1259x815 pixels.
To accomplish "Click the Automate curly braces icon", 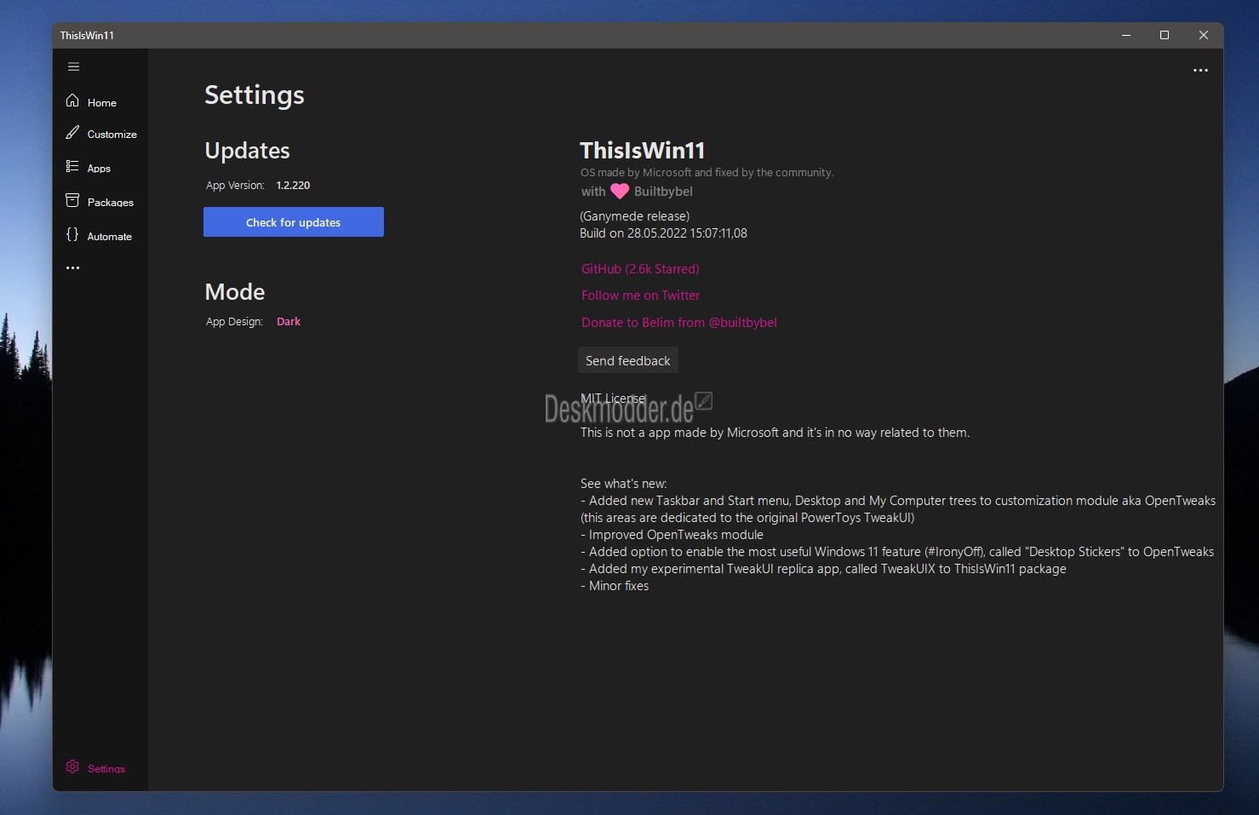I will (x=72, y=235).
